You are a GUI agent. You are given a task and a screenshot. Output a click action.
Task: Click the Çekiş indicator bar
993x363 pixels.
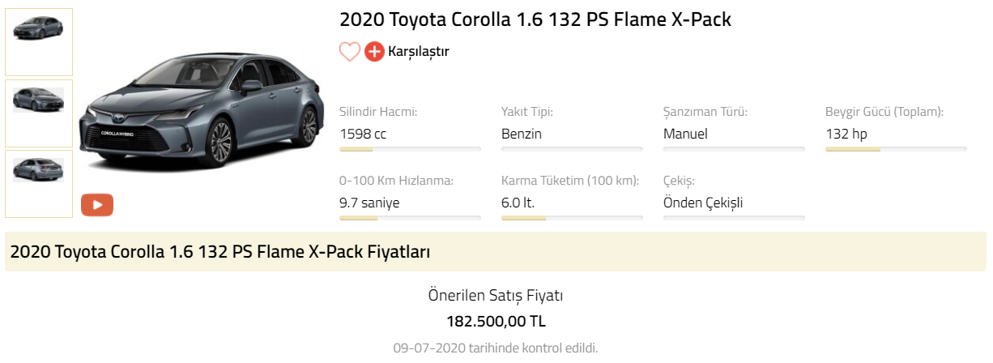pyautogui.click(x=734, y=218)
